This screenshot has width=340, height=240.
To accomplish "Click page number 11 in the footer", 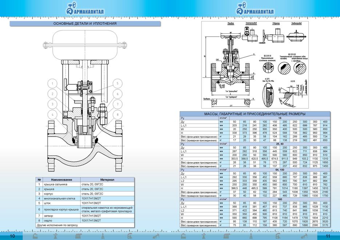I will tap(328, 236).
